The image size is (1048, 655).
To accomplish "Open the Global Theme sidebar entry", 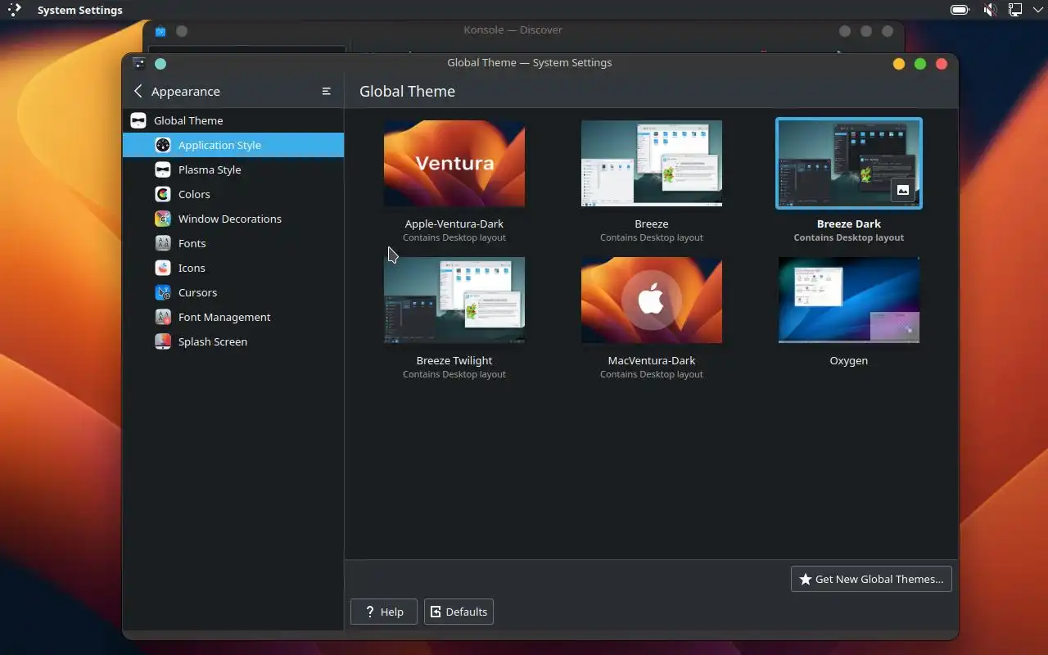I will tap(233, 120).
